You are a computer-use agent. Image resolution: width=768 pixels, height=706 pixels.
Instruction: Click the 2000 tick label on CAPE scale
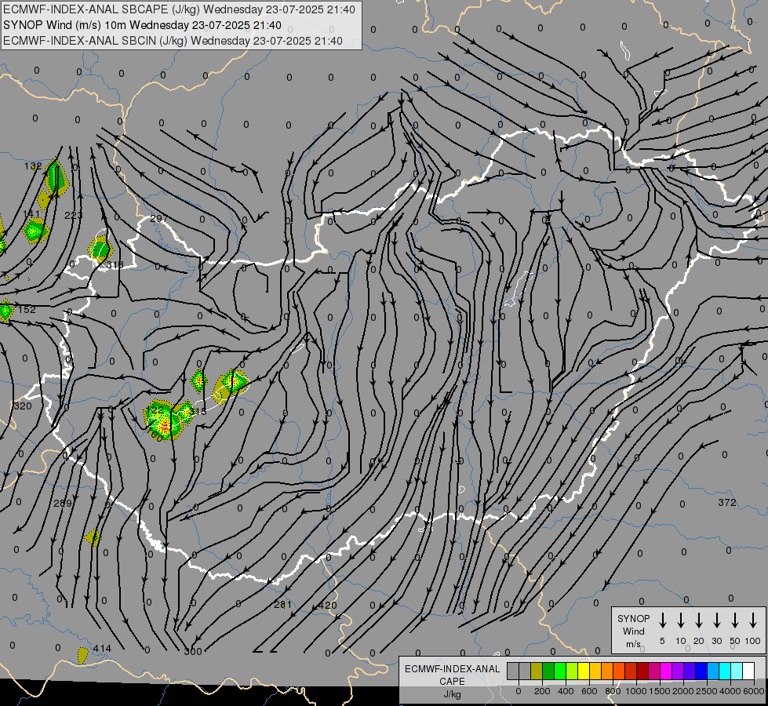[x=683, y=691]
